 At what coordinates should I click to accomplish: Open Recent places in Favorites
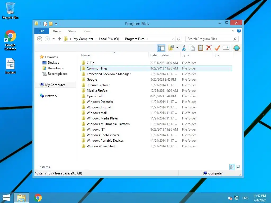pyautogui.click(x=57, y=74)
